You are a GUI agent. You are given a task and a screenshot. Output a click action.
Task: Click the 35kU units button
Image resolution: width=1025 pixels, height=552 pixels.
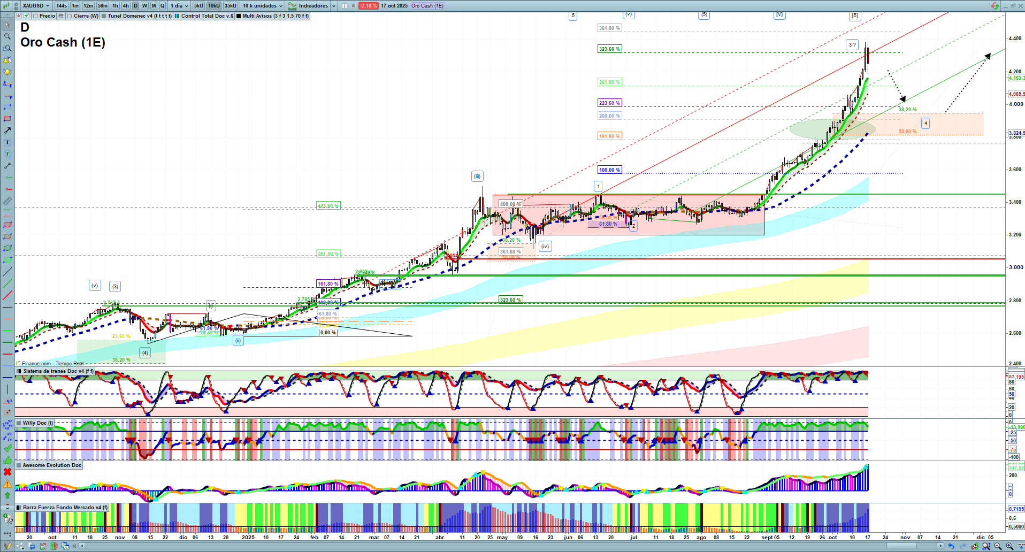231,6
